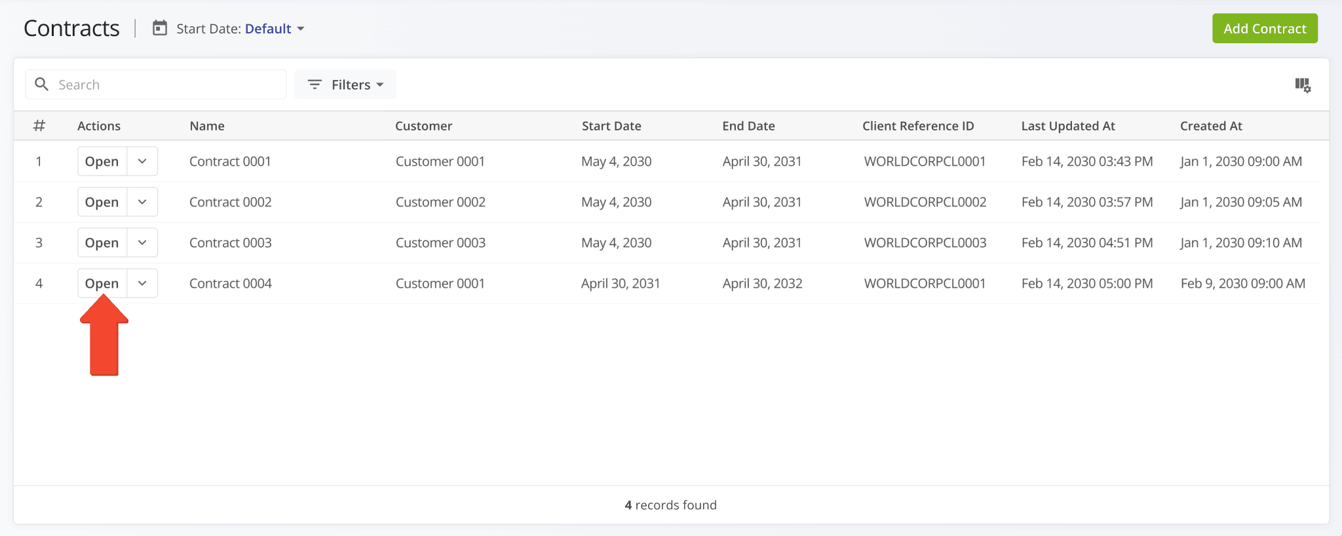This screenshot has height=536, width=1342.
Task: Sort by the Start Date column header
Action: point(611,126)
